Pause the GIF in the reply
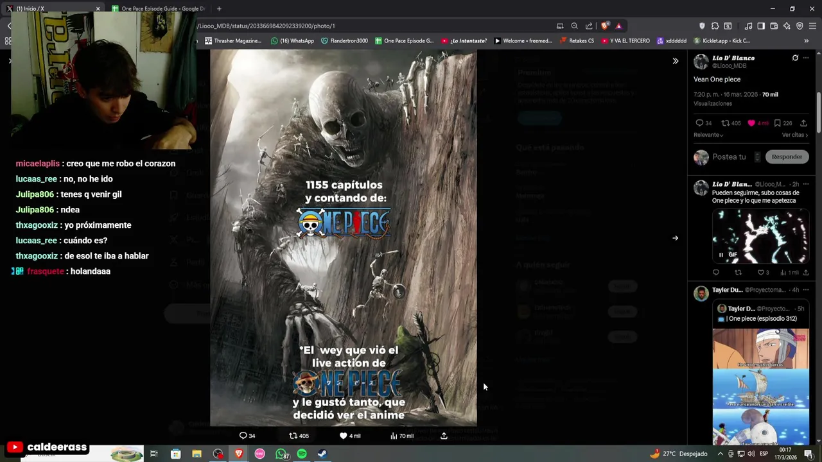822x462 pixels. click(x=721, y=255)
